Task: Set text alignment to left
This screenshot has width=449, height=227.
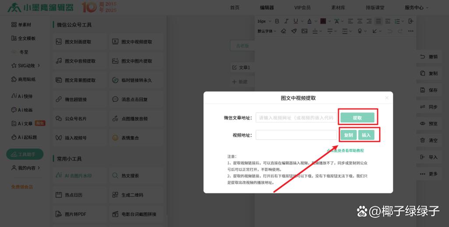Action: click(x=350, y=21)
